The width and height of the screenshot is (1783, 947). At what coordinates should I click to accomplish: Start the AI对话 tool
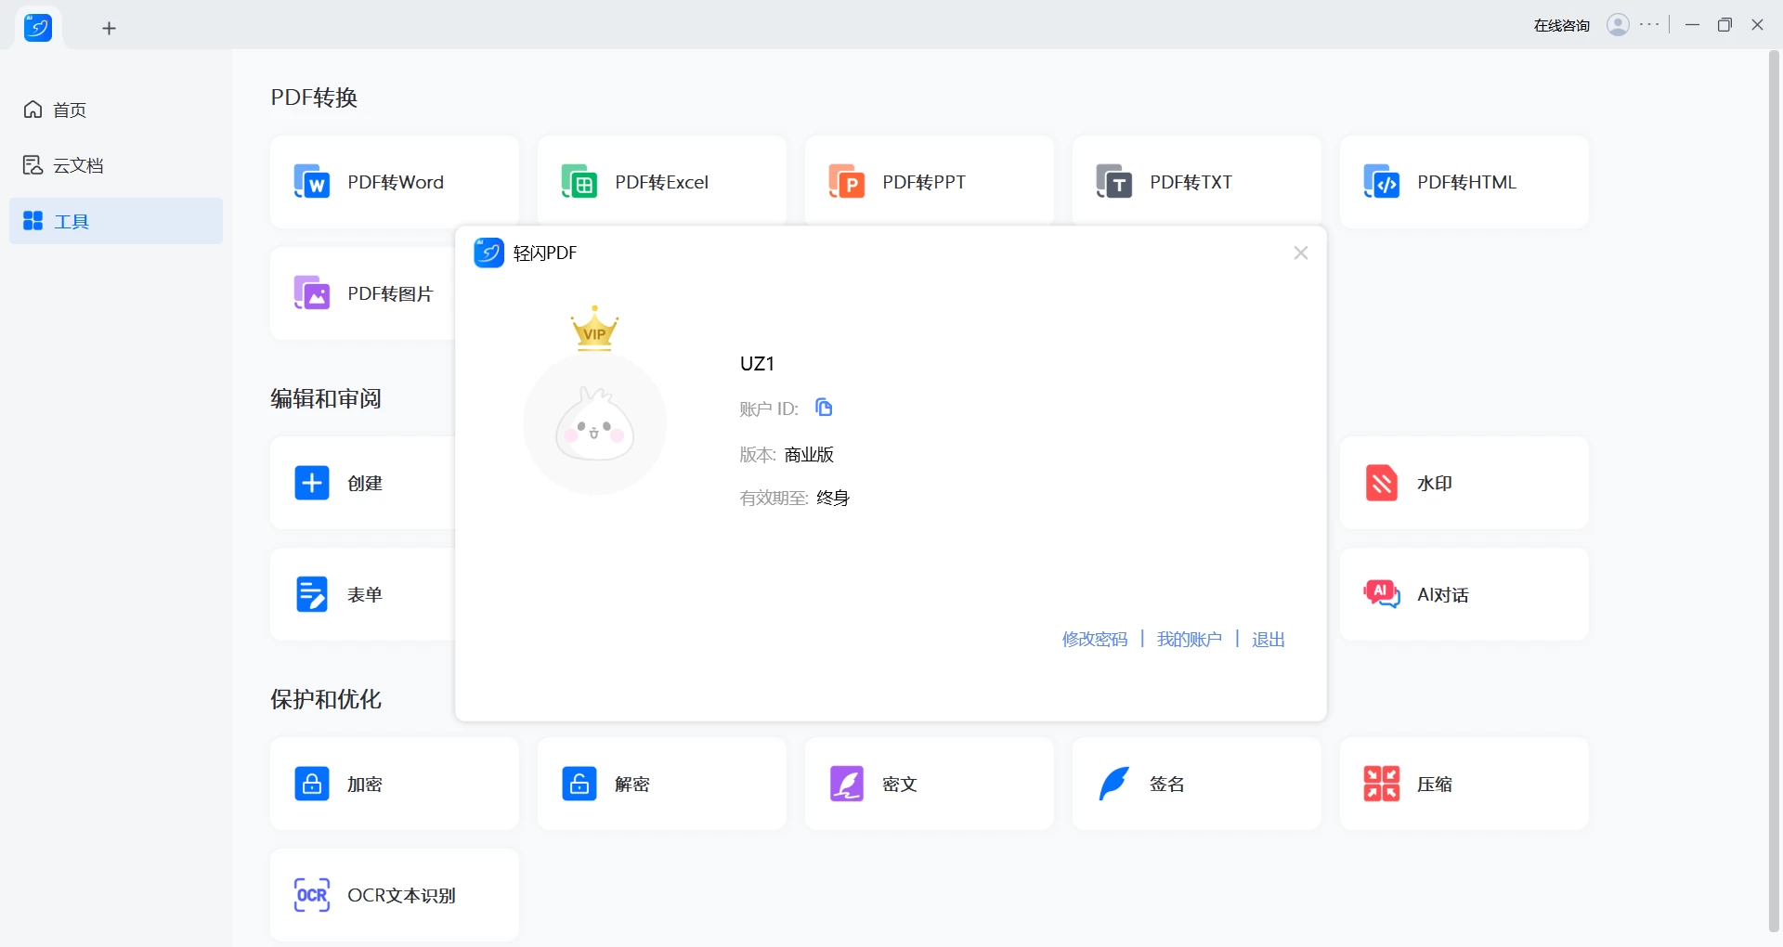(x=1464, y=594)
